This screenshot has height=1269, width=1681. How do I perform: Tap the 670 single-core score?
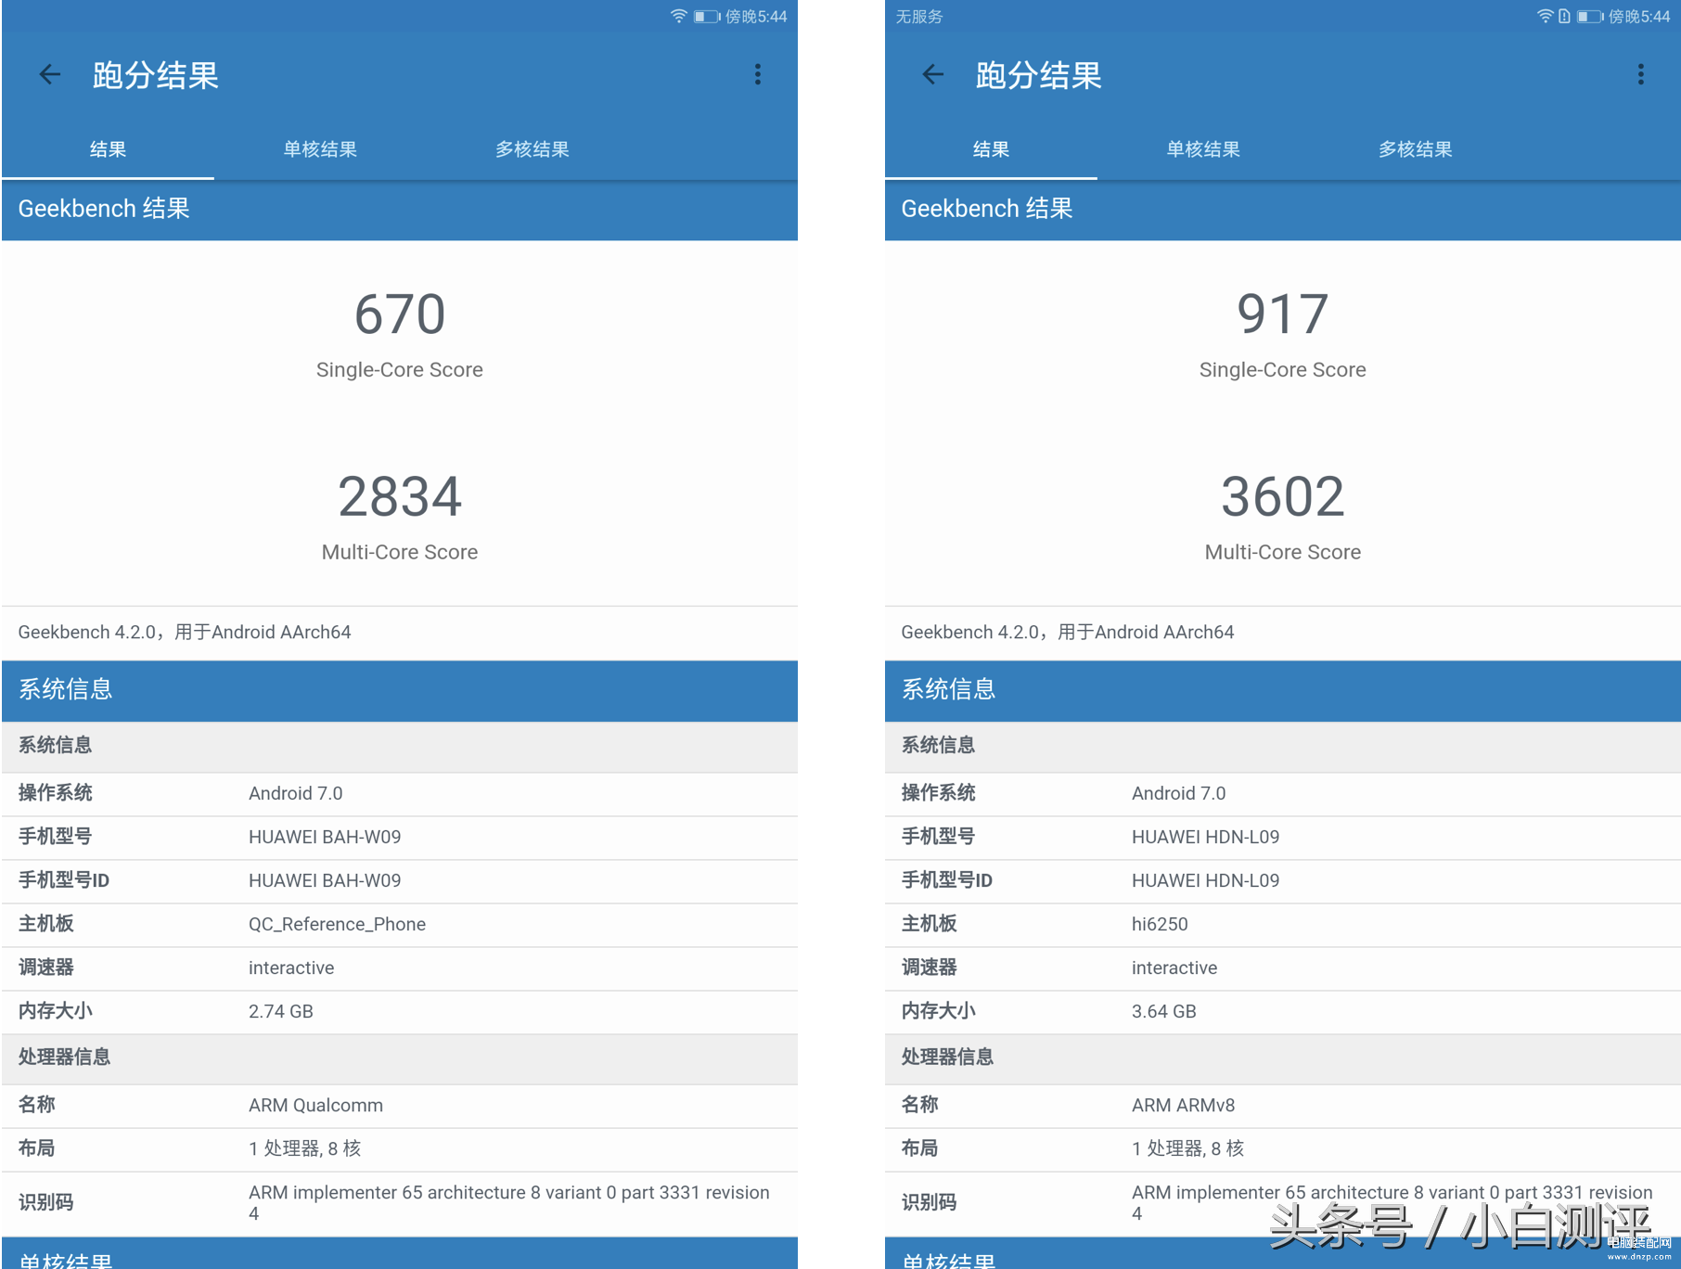[400, 314]
